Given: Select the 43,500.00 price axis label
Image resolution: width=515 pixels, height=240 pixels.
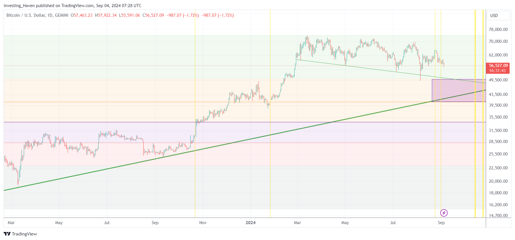Looking at the screenshot, I should click(498, 94).
